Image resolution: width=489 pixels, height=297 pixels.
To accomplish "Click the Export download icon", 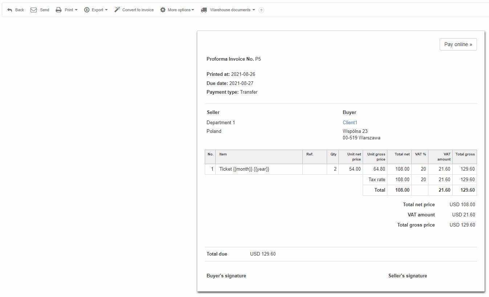I will click(x=86, y=10).
